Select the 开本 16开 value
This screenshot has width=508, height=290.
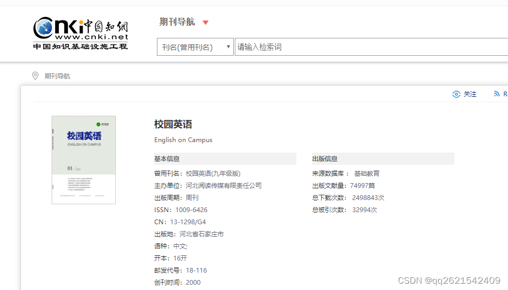pyautogui.click(x=180, y=258)
